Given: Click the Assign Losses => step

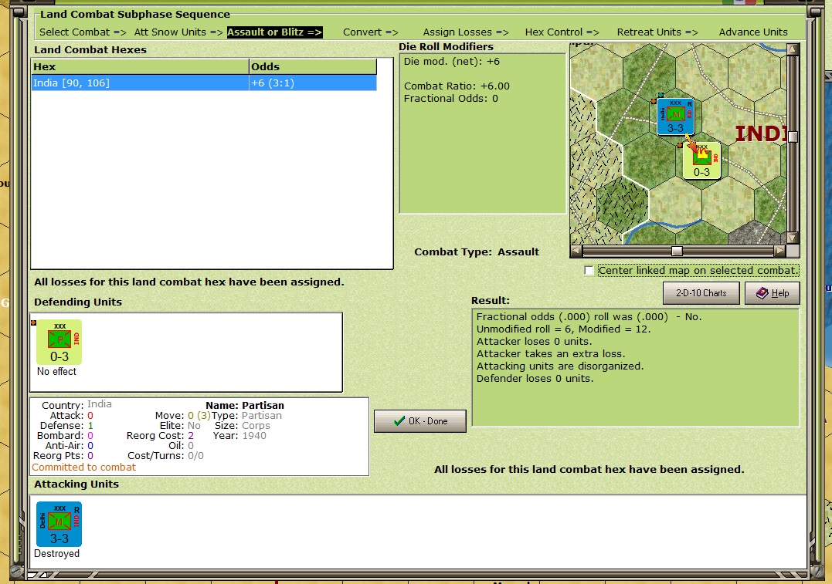Looking at the screenshot, I should coord(465,32).
